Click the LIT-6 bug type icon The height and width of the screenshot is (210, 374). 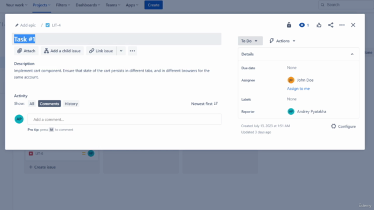(x=31, y=153)
